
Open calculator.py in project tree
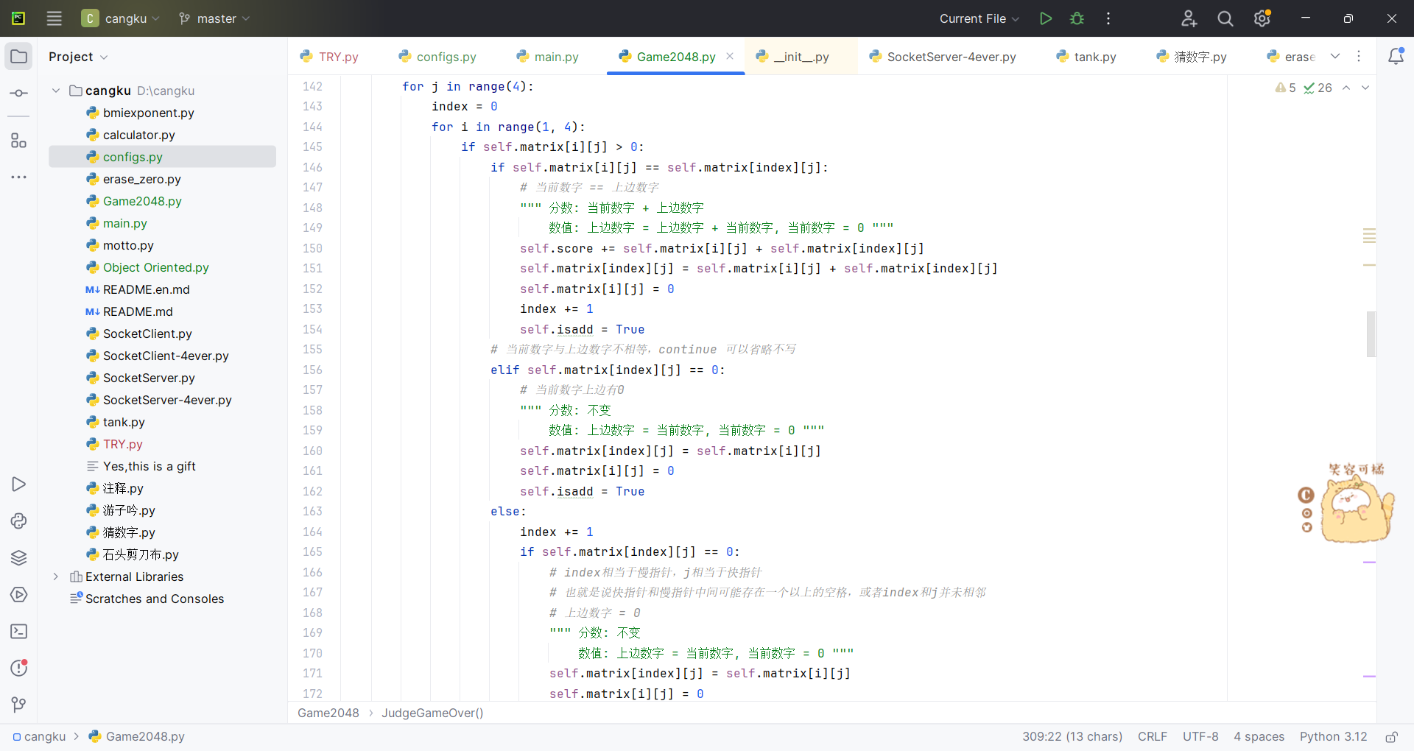[x=139, y=135]
